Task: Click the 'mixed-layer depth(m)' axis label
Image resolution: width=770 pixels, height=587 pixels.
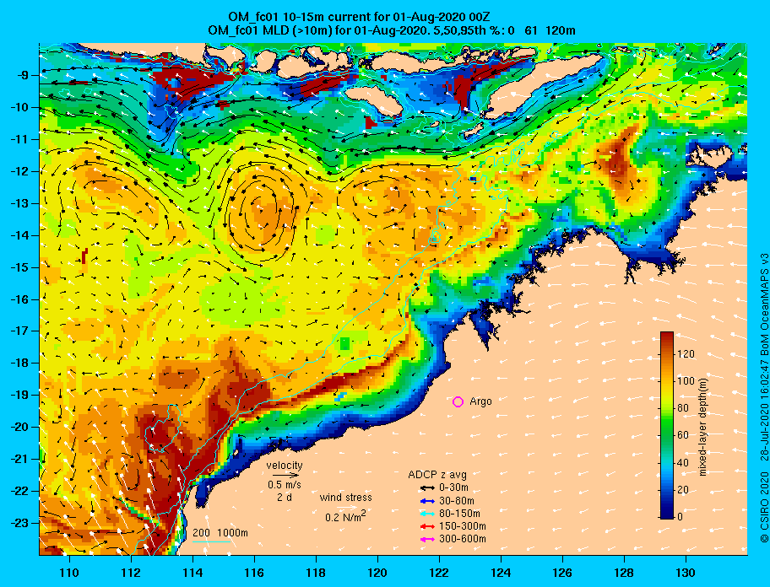Action: [x=702, y=427]
